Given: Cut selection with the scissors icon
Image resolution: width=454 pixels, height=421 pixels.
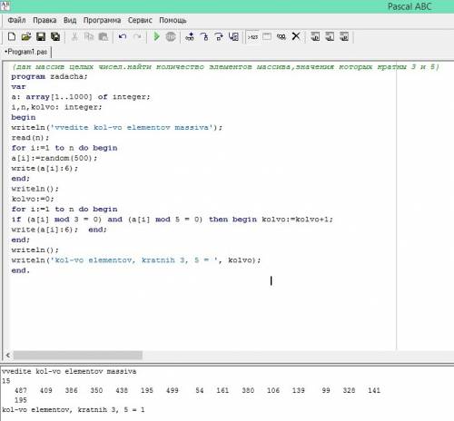Looking at the screenshot, I should coord(74,37).
